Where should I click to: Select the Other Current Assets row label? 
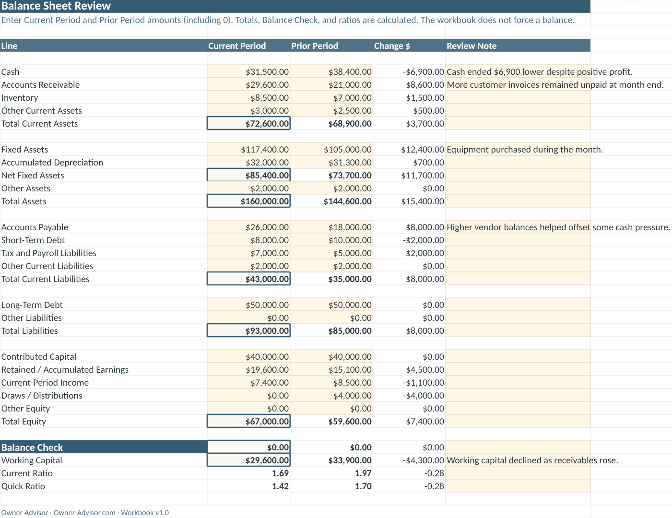tap(41, 110)
